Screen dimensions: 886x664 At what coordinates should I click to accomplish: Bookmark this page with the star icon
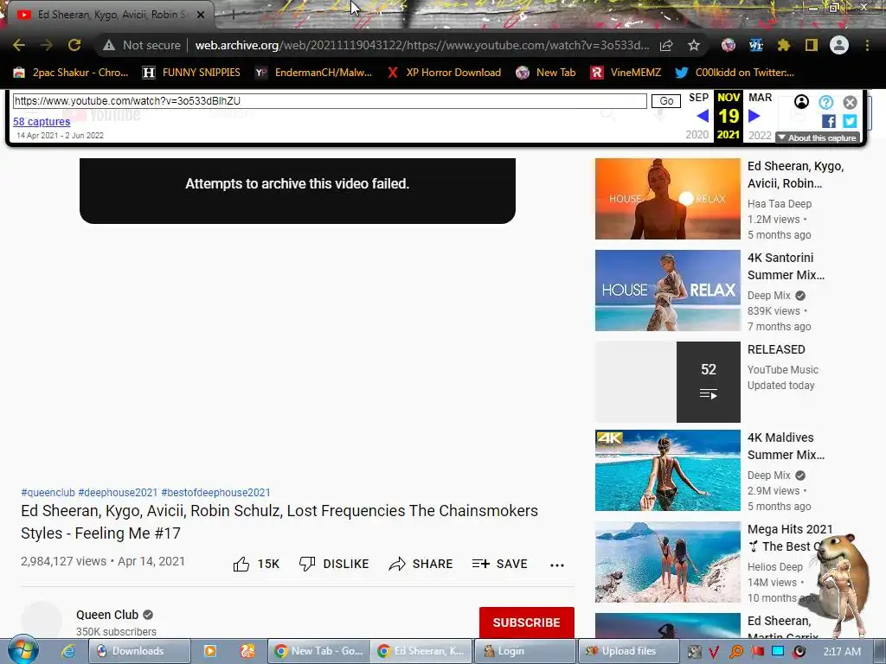694,45
